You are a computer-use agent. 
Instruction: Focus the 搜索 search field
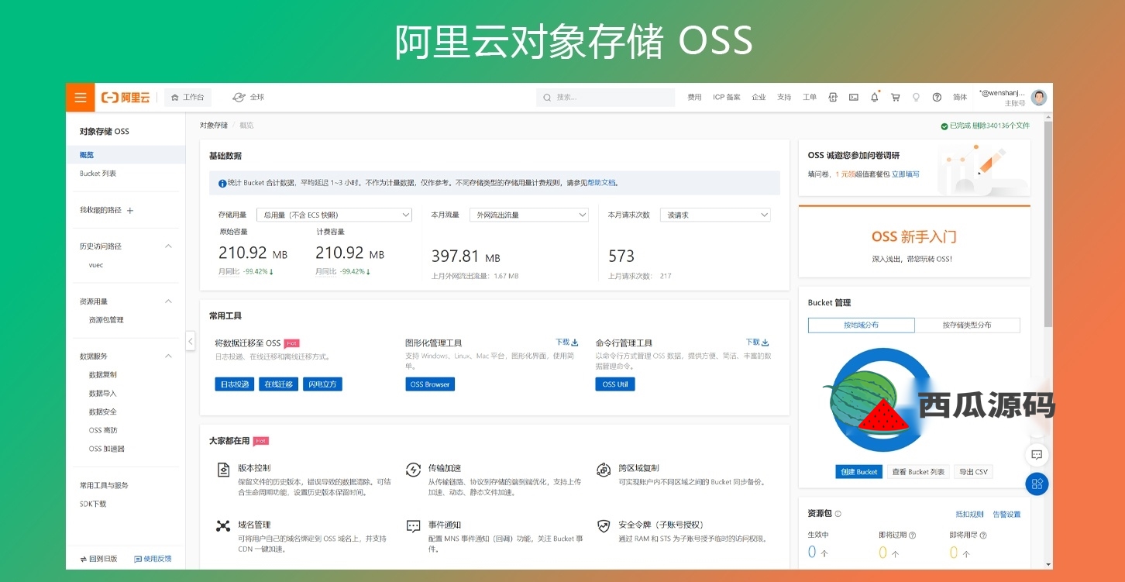pyautogui.click(x=605, y=98)
